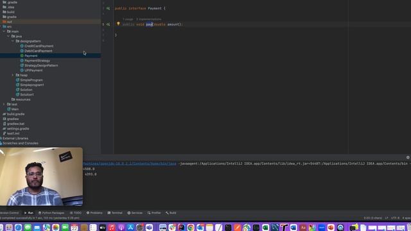This screenshot has height=231, width=411.
Task: Open Messages app in the dock
Action: pos(28,227)
